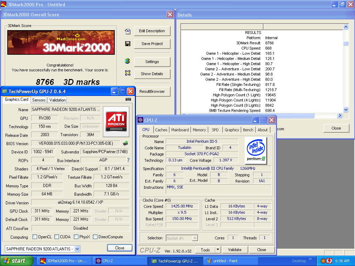Click the ResultBrowser button
This screenshot has height=266, width=355.
(x=152, y=91)
